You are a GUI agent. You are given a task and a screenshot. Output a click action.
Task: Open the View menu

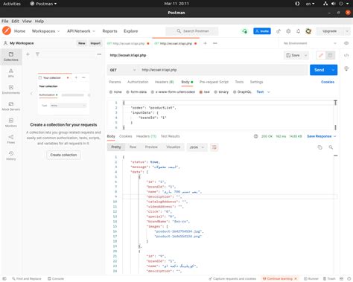27,21
